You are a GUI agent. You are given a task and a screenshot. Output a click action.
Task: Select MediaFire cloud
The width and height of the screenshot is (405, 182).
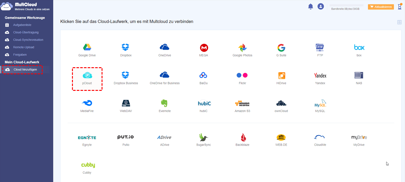click(x=87, y=103)
